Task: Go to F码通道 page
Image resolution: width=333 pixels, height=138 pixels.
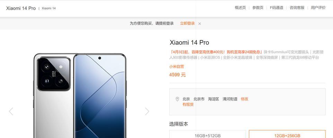Action: (x=277, y=8)
